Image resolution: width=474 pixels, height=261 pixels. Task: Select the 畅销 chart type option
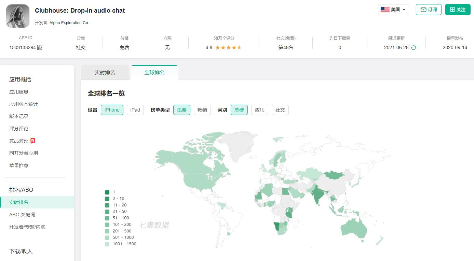(x=202, y=110)
